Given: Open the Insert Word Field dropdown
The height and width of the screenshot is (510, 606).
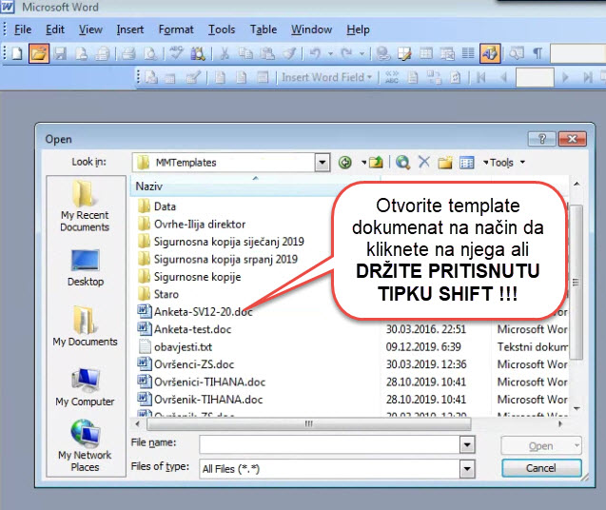Looking at the screenshot, I should [x=326, y=77].
